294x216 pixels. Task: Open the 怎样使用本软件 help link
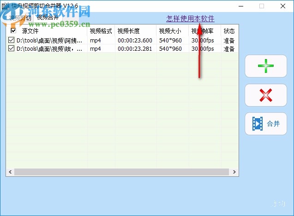pyautogui.click(x=190, y=18)
